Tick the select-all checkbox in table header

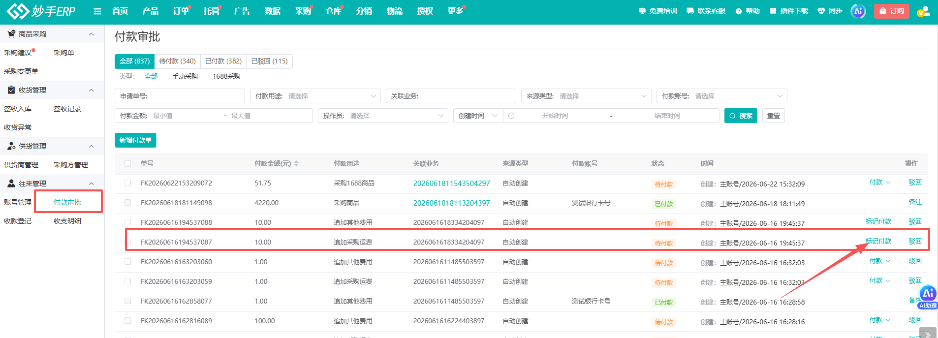click(128, 163)
